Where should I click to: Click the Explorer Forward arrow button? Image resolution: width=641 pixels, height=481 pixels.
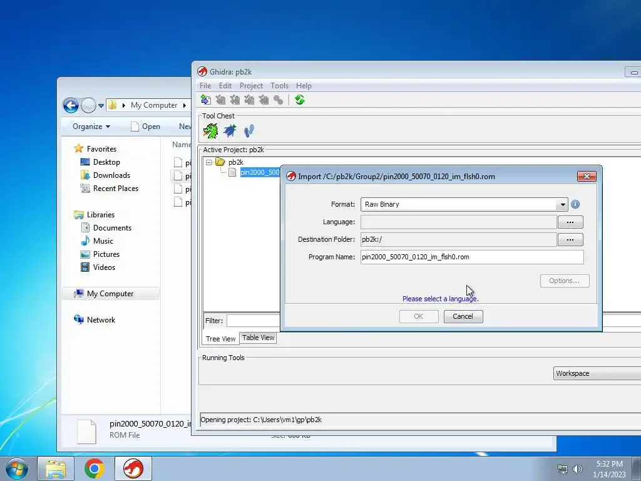[x=88, y=105]
